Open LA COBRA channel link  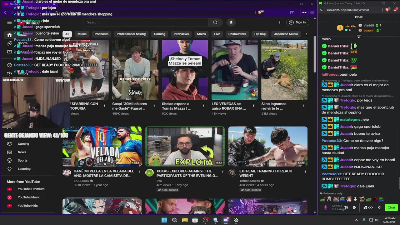click(x=81, y=181)
